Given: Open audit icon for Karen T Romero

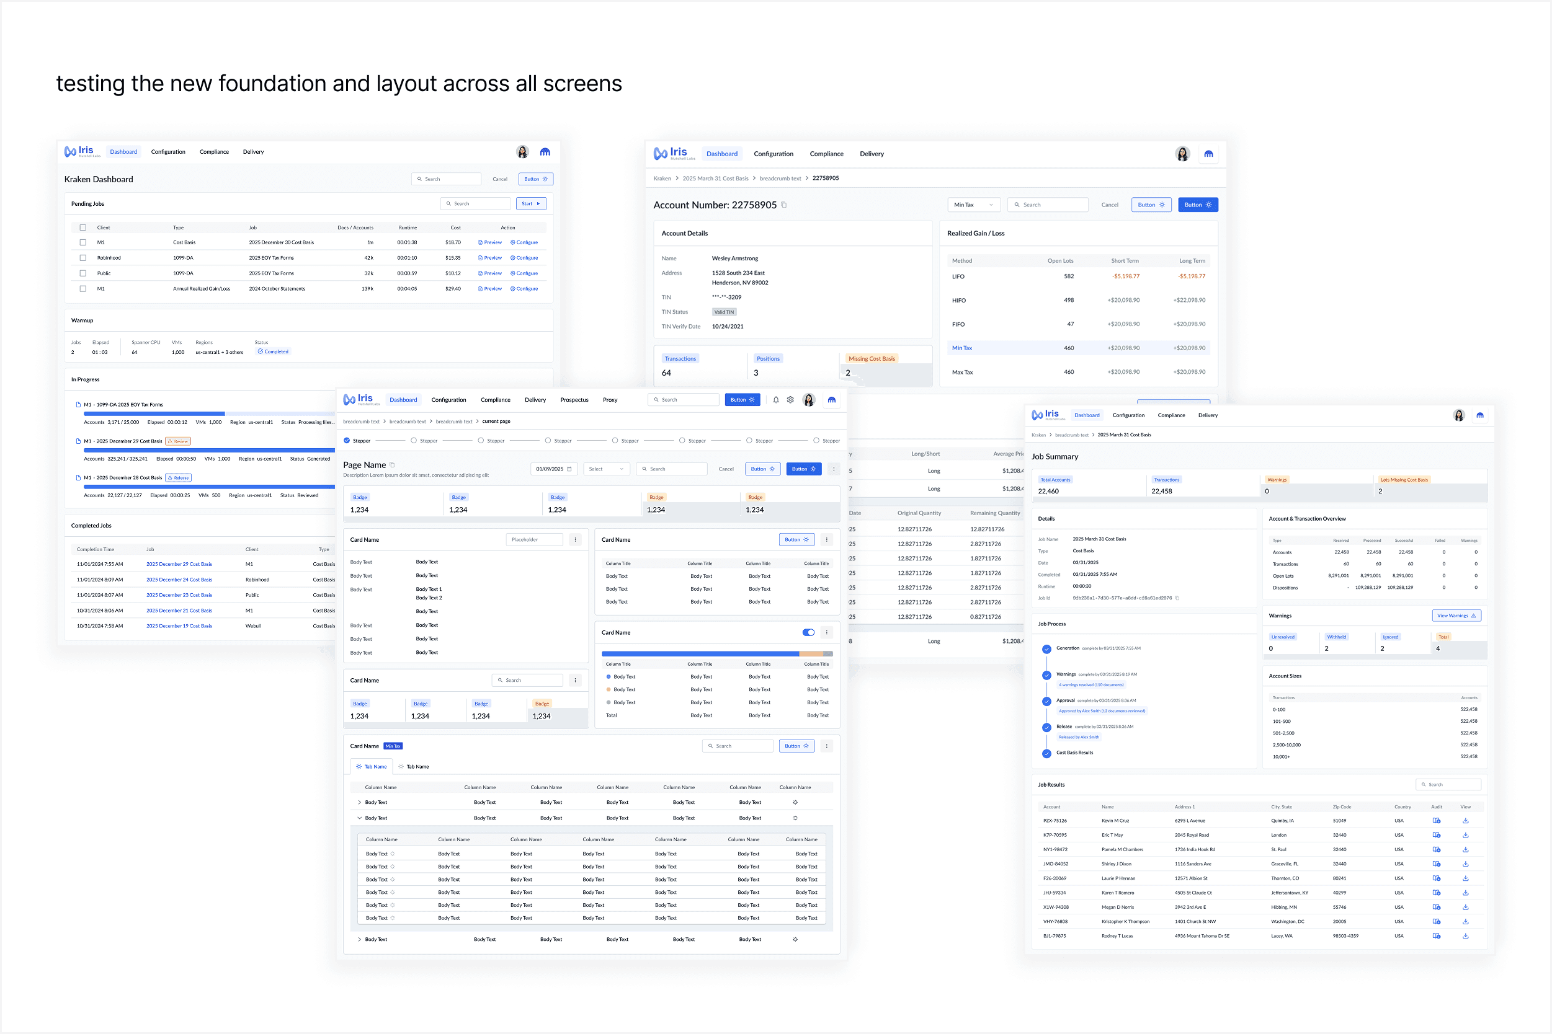Looking at the screenshot, I should 1437,893.
